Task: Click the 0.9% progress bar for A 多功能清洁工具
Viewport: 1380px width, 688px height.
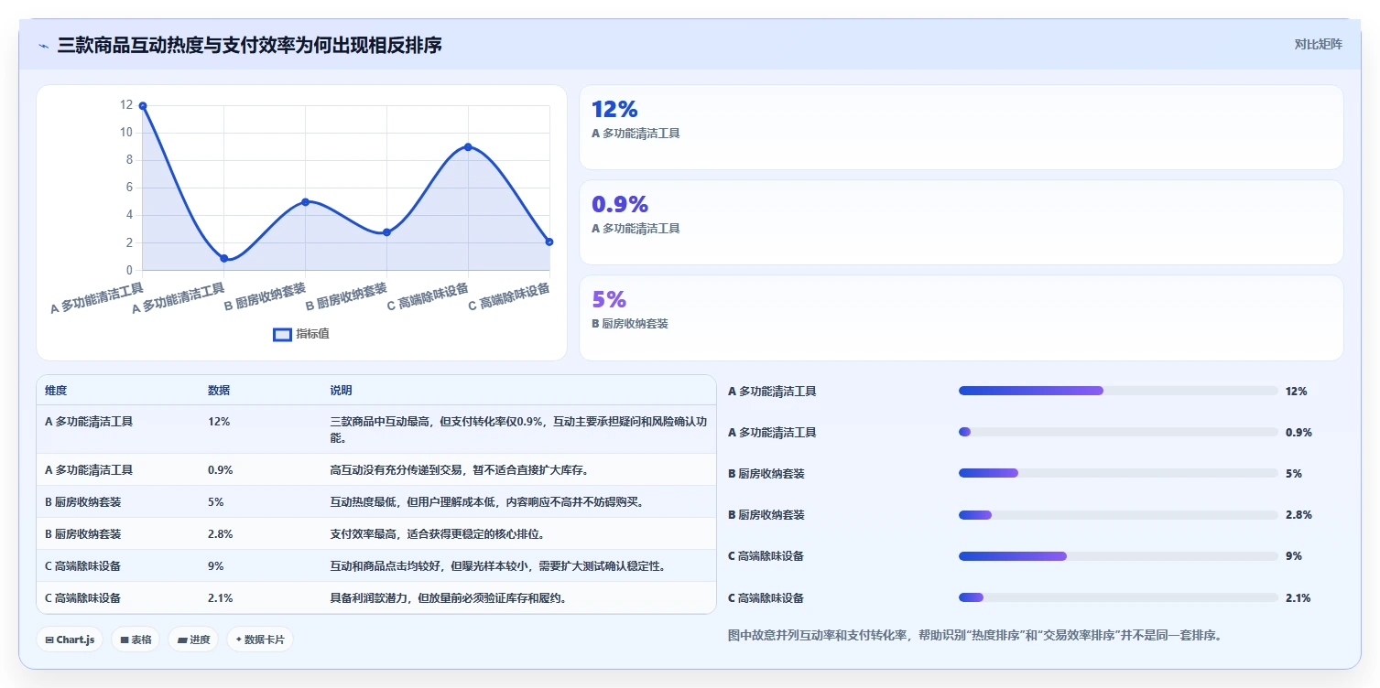Action: [x=1118, y=432]
